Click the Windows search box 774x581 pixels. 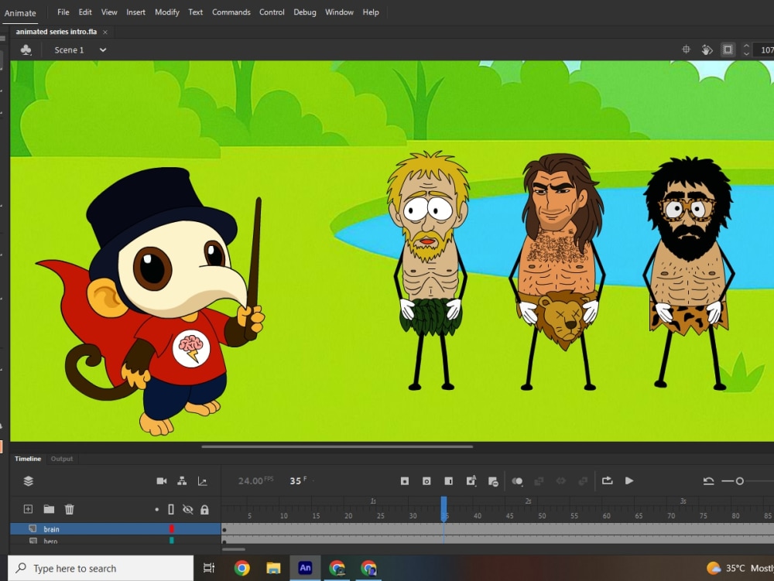click(101, 568)
